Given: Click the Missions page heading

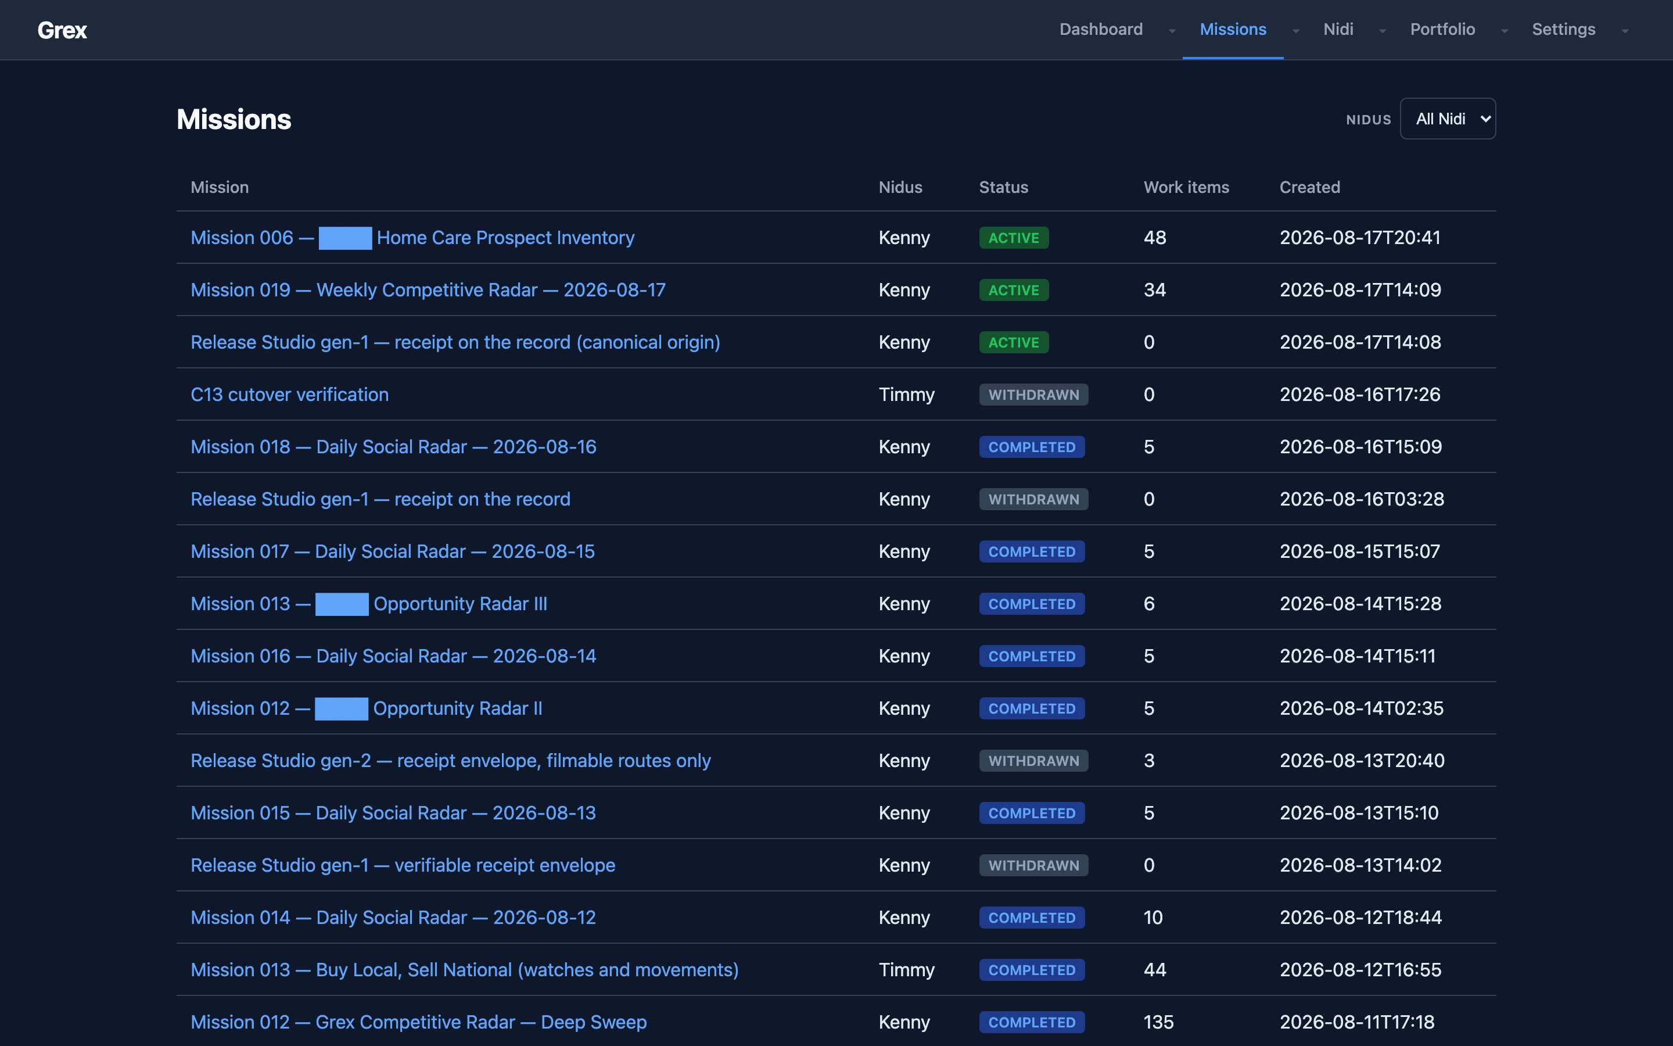Looking at the screenshot, I should pyautogui.click(x=234, y=119).
